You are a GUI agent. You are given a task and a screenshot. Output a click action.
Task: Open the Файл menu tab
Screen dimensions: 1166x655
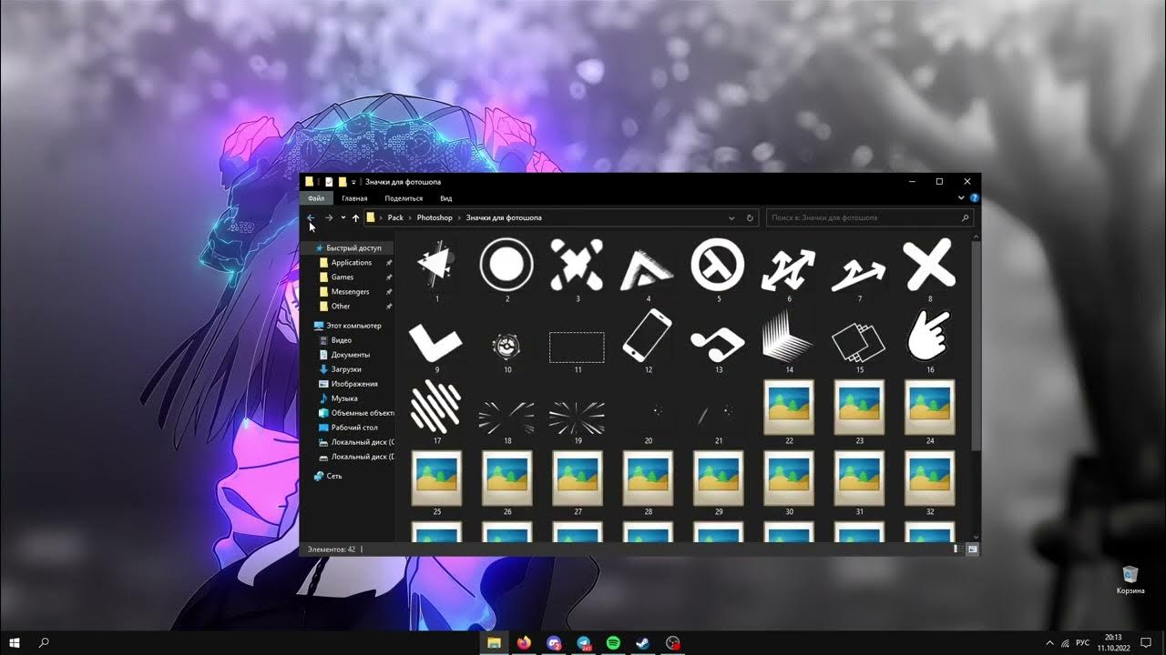(316, 198)
